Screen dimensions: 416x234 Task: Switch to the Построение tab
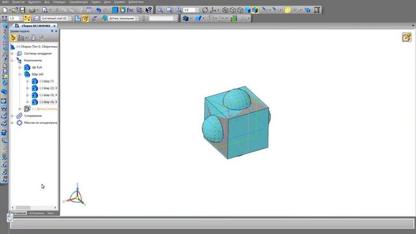click(18, 213)
